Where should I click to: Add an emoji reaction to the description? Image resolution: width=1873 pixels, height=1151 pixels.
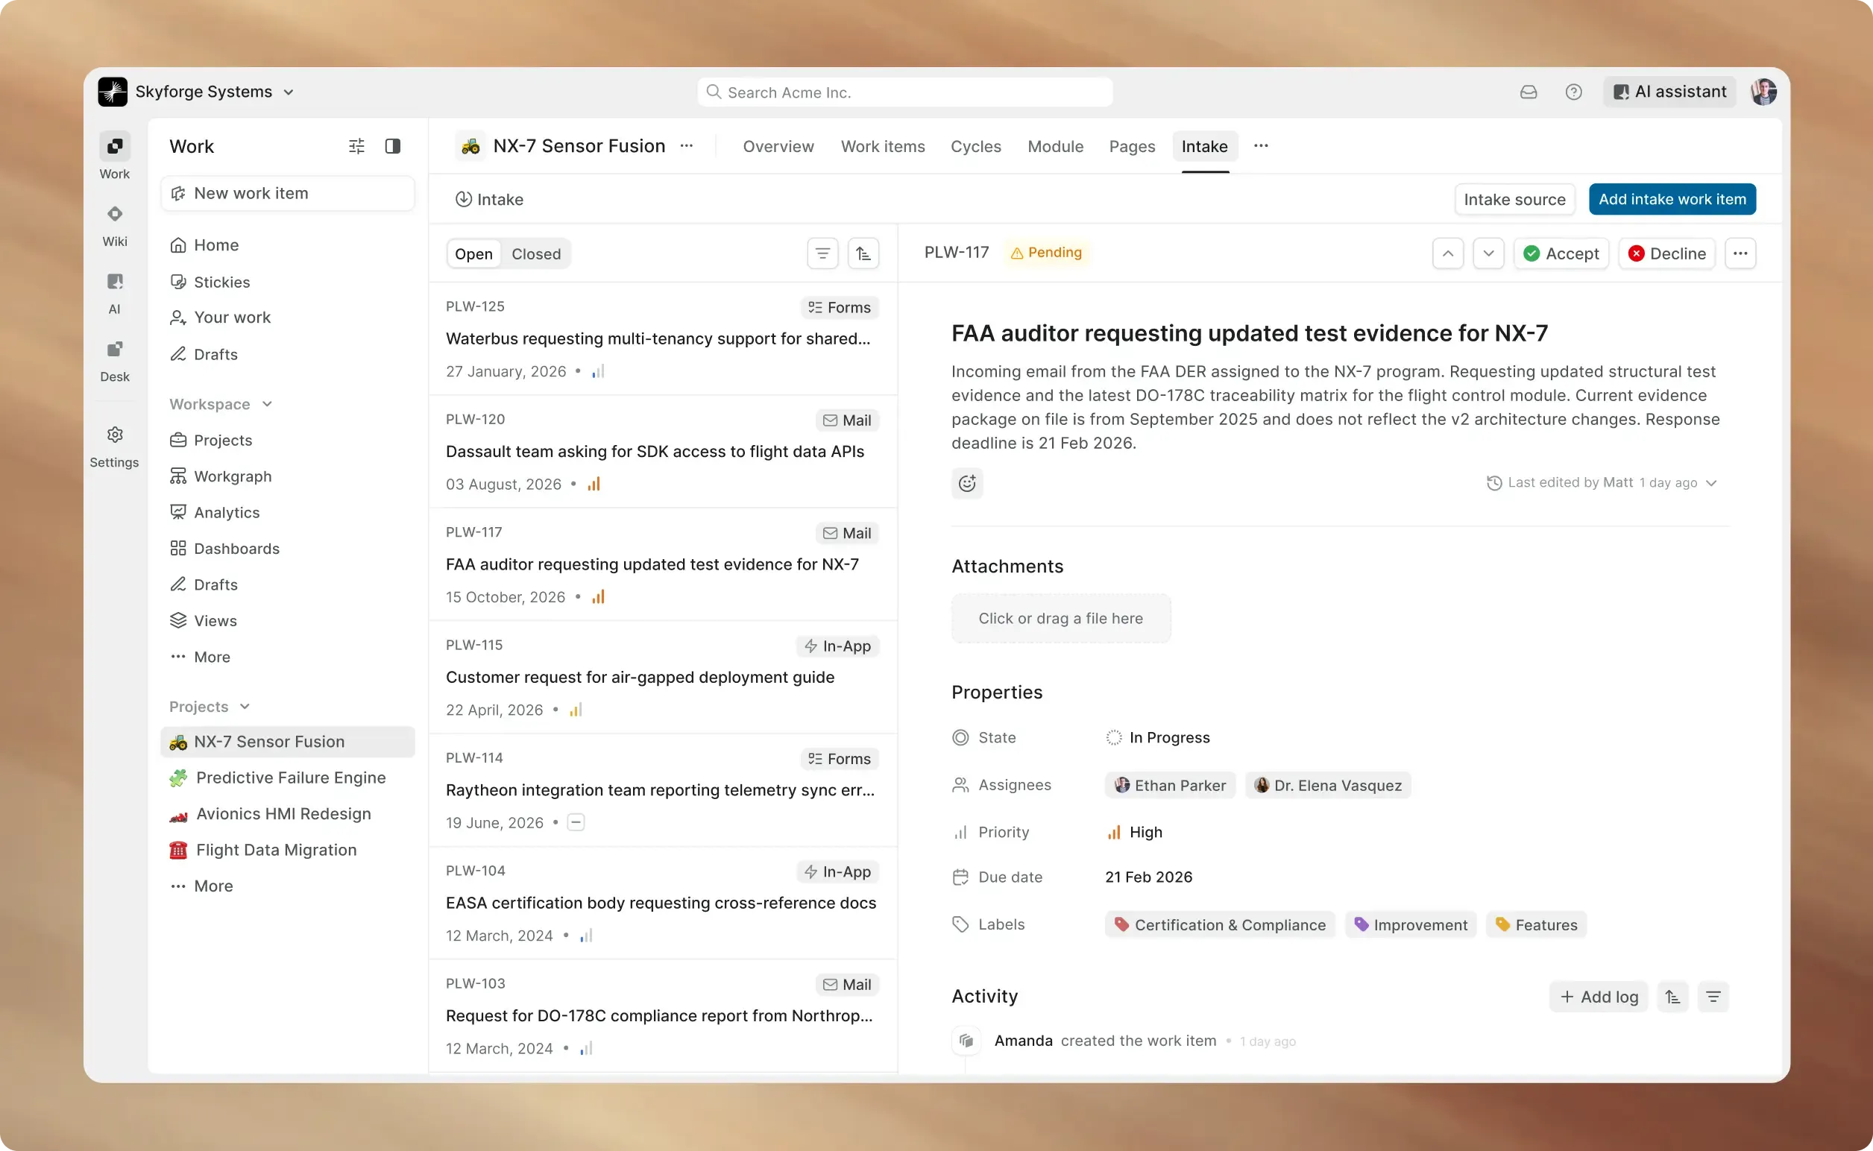point(967,483)
